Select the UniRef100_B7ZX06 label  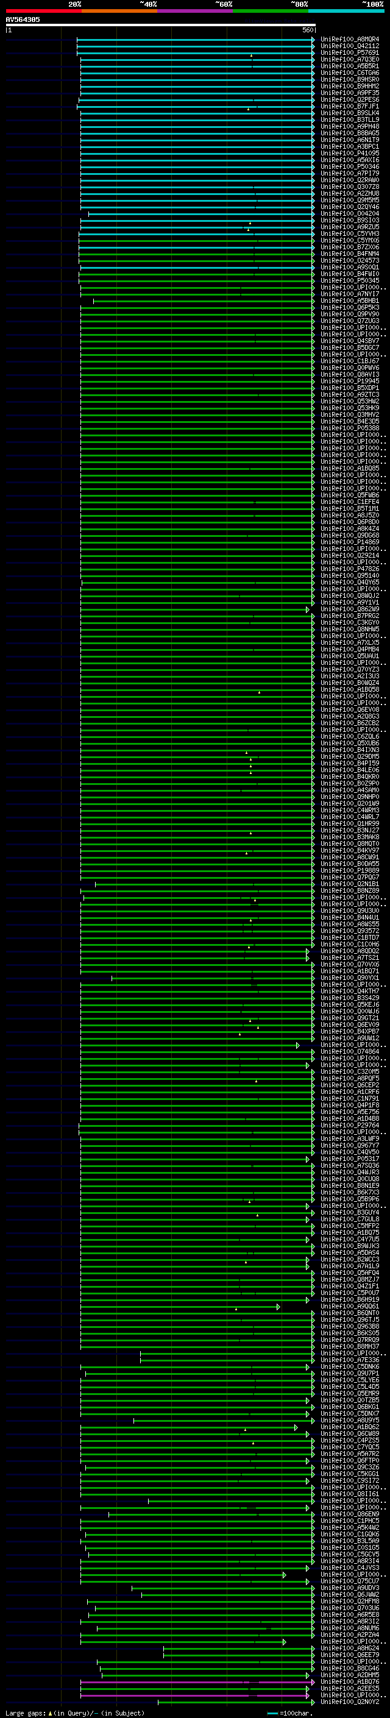pyautogui.click(x=350, y=247)
